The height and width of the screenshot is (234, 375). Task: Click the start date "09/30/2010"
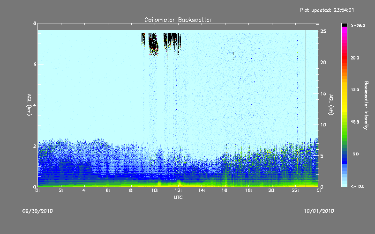[37, 211]
